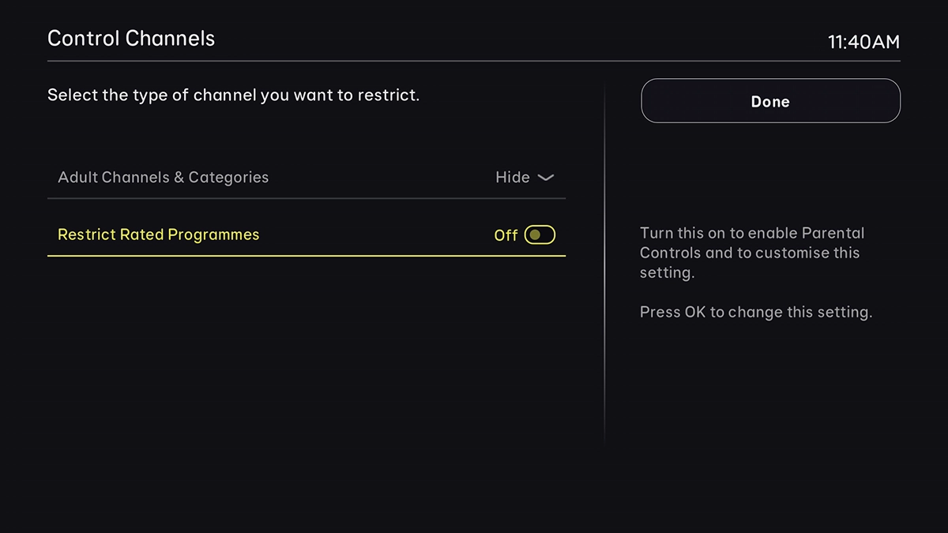Confirm changes with Done
Viewport: 948px width, 533px height.
pos(769,101)
